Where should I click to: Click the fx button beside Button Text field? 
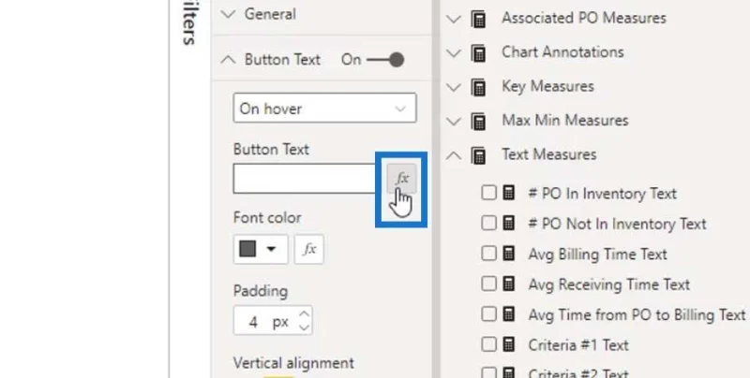click(401, 179)
